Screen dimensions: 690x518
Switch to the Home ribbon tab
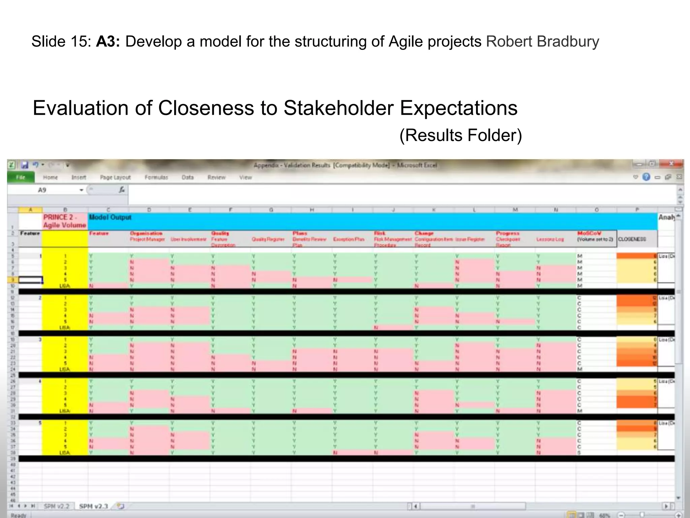(x=50, y=177)
